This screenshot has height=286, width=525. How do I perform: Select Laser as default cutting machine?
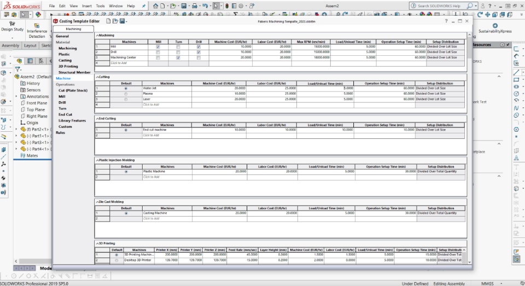pos(126,99)
